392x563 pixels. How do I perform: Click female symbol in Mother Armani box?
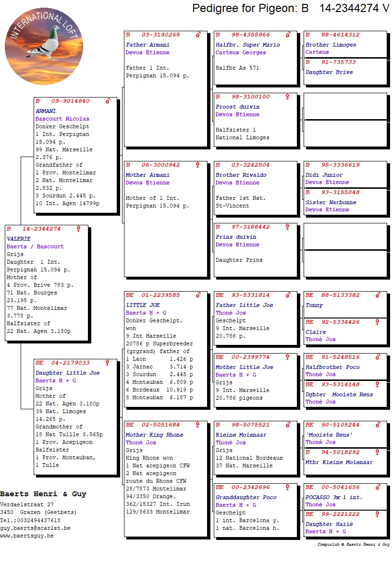tap(197, 165)
